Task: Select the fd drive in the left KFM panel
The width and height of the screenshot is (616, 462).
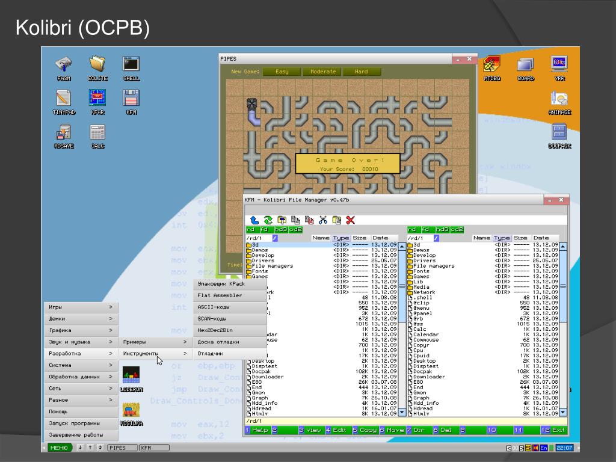Action: pos(266,229)
